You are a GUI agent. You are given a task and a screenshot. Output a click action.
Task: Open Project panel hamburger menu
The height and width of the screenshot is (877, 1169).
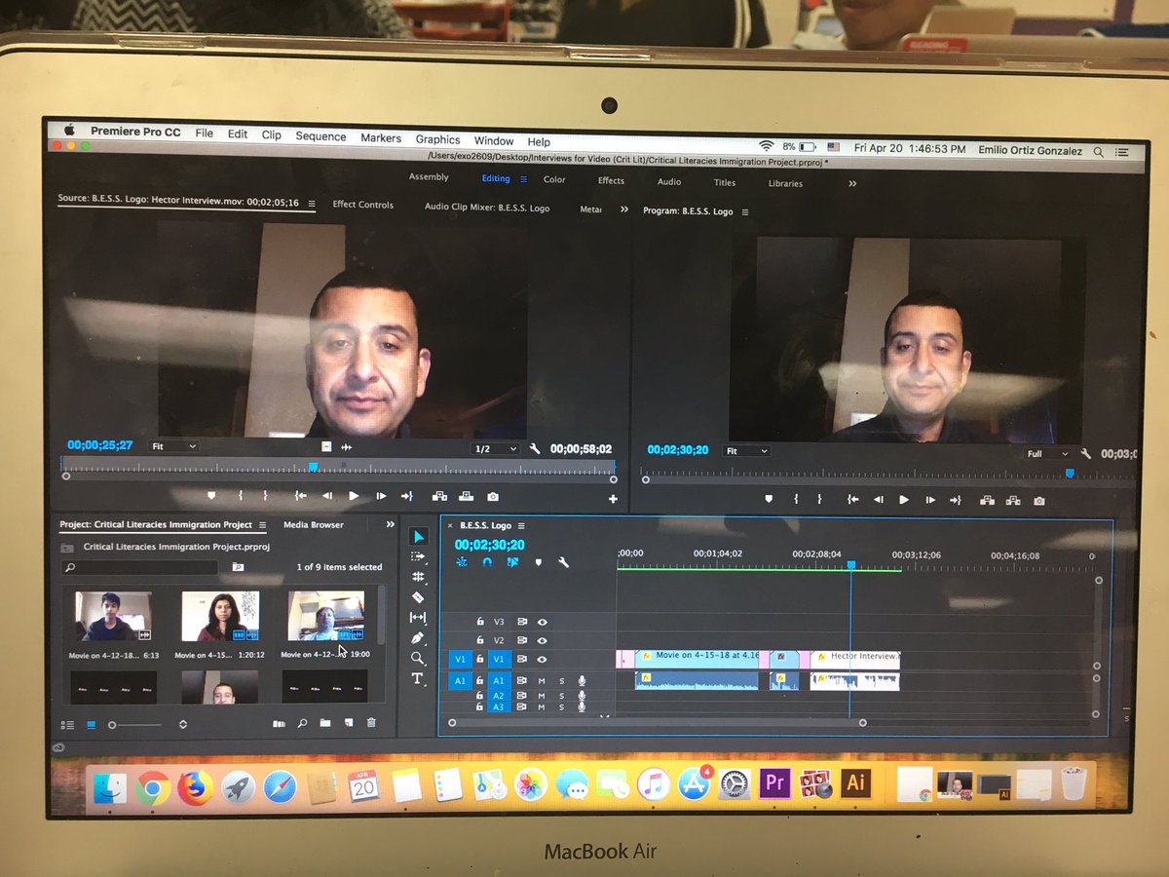[x=263, y=524]
